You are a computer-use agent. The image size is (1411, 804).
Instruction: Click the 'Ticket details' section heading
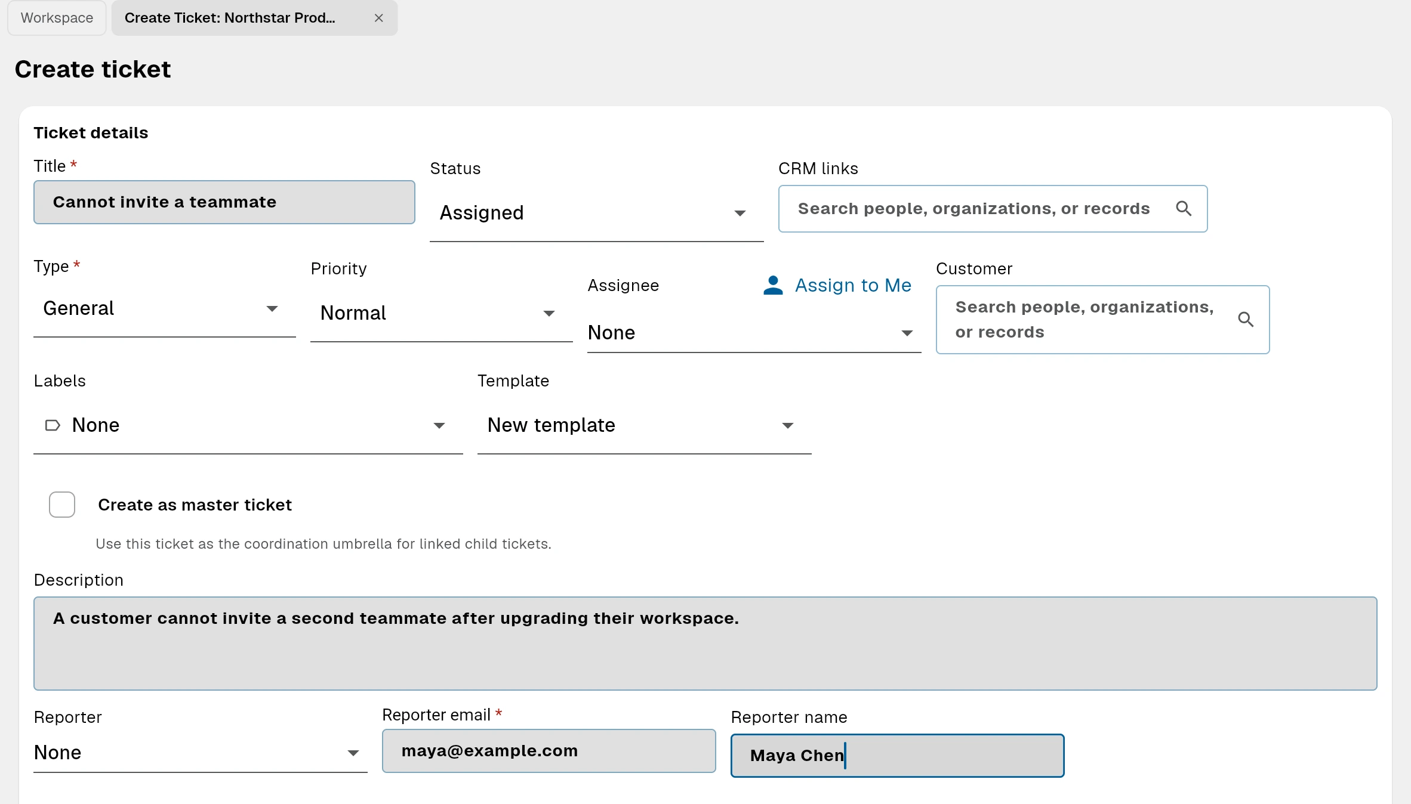point(91,132)
